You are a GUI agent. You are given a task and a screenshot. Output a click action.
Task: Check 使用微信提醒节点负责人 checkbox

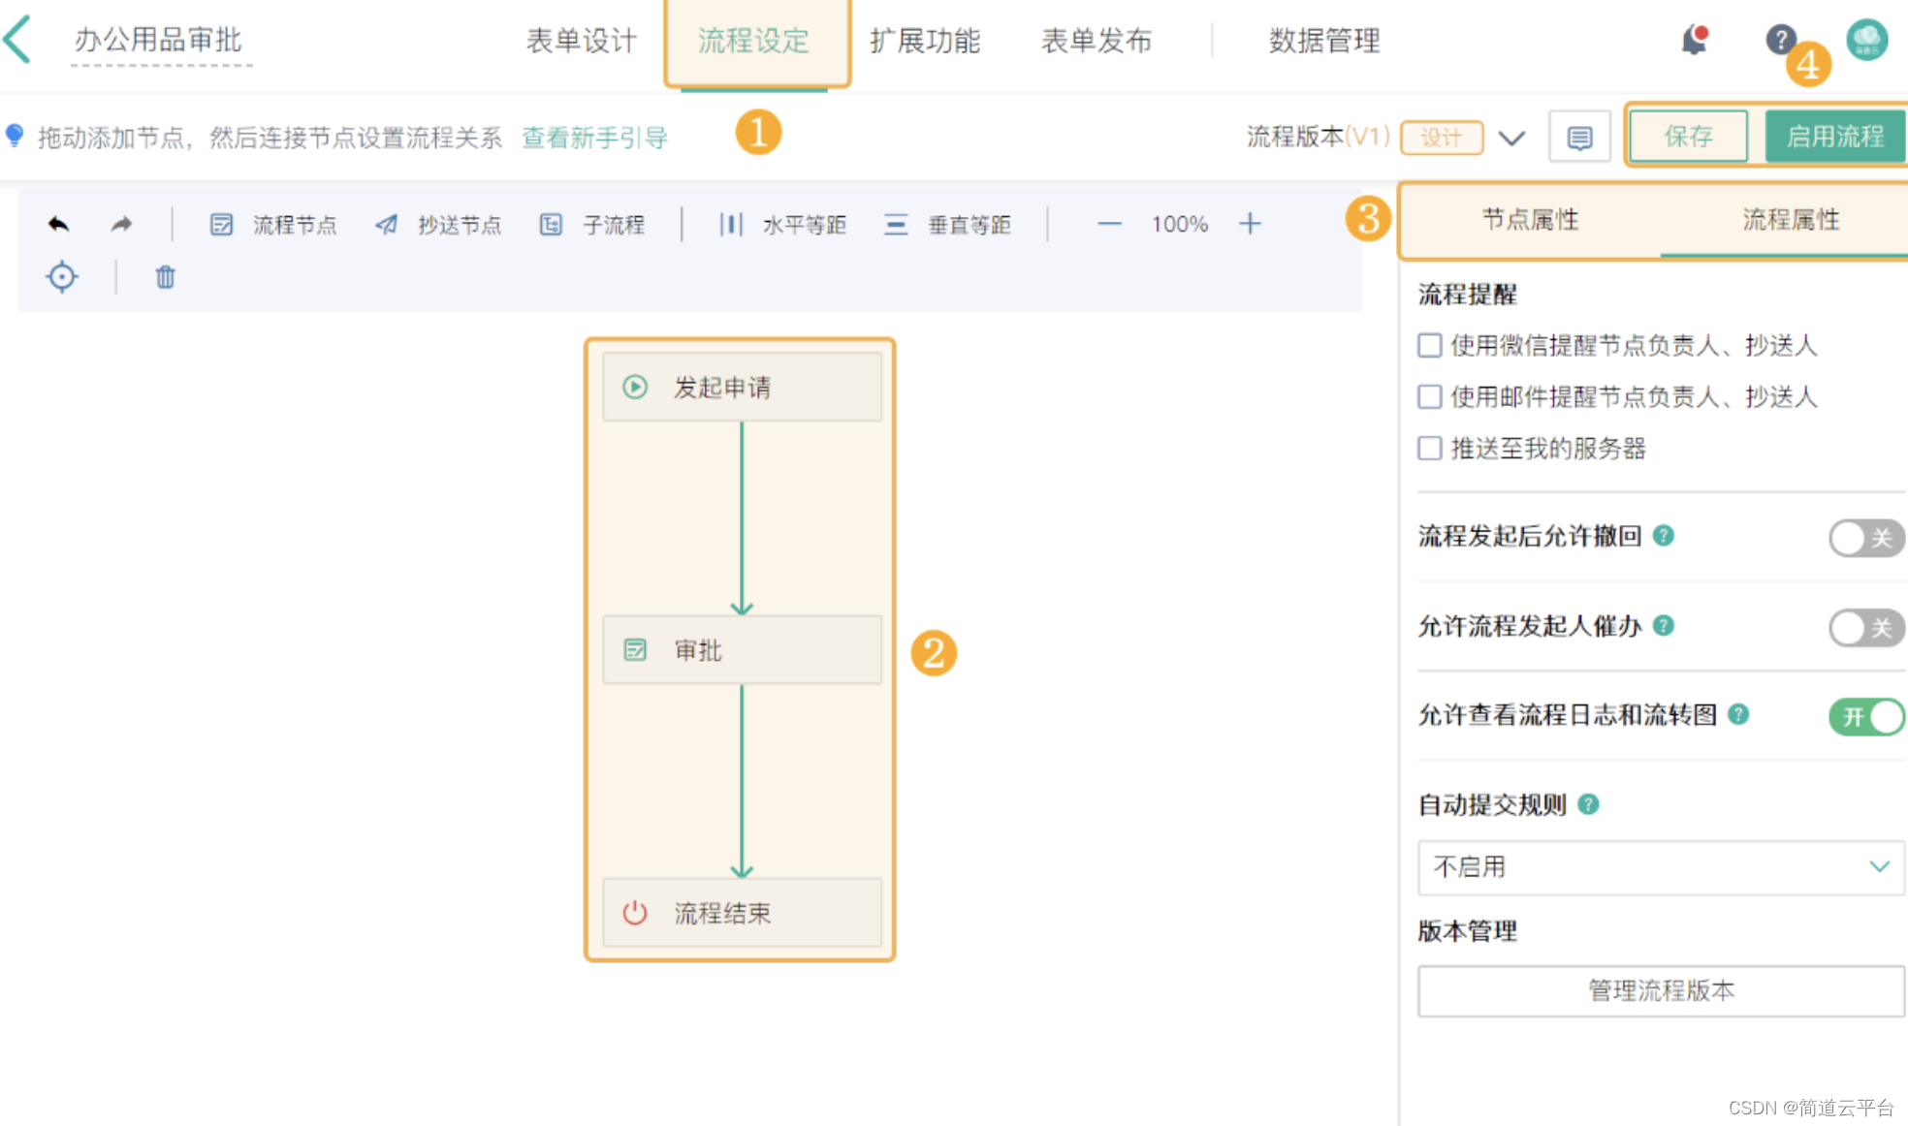click(1429, 345)
